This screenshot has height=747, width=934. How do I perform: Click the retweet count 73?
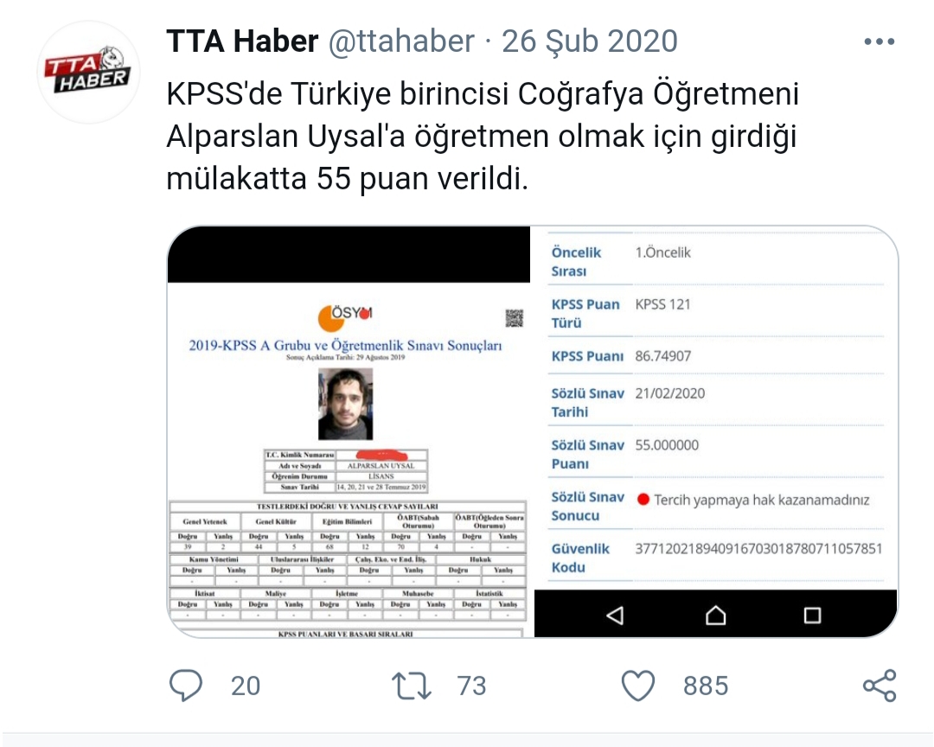(472, 686)
